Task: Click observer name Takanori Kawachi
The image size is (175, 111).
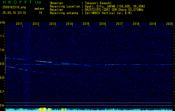Action: tap(98, 3)
